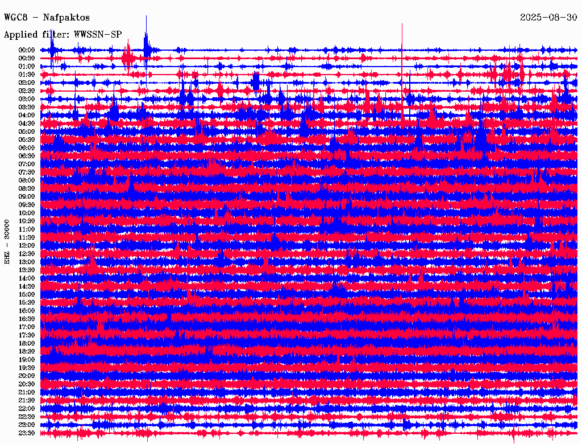This screenshot has height=444, width=582.
Task: Select the 19:30 time label
Action: pos(27,368)
